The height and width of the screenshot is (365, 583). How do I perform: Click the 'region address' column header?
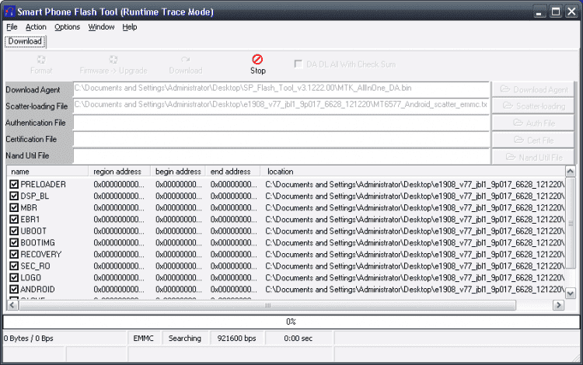pyautogui.click(x=120, y=172)
